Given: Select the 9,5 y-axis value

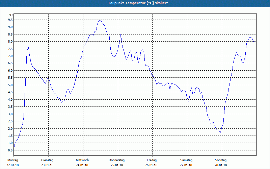Looking at the screenshot, I should pos(10,20).
